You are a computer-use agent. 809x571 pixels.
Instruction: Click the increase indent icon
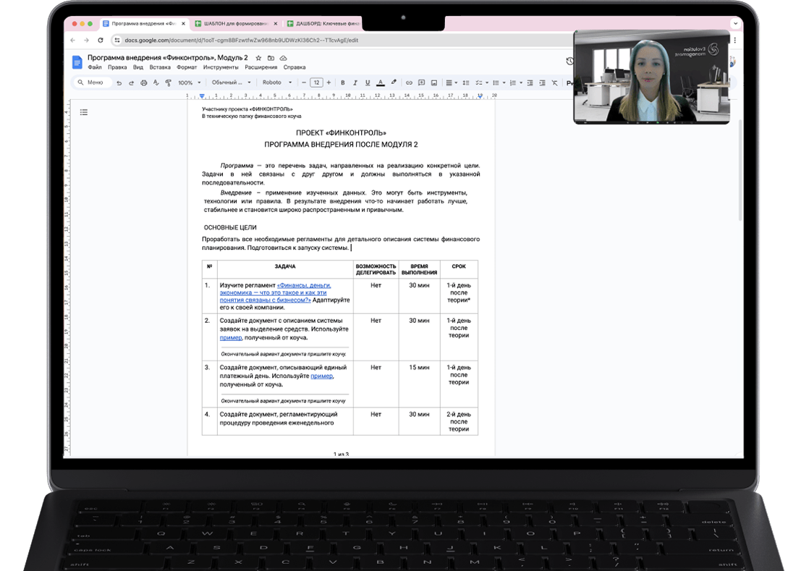tap(542, 83)
